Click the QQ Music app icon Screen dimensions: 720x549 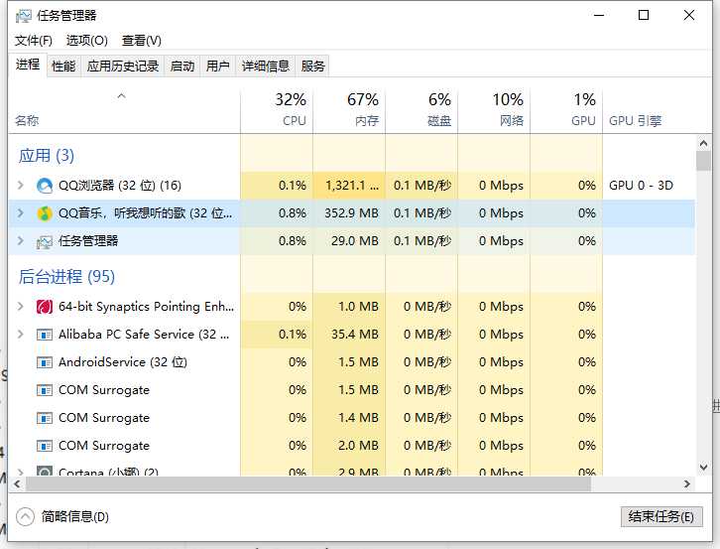[x=45, y=213]
